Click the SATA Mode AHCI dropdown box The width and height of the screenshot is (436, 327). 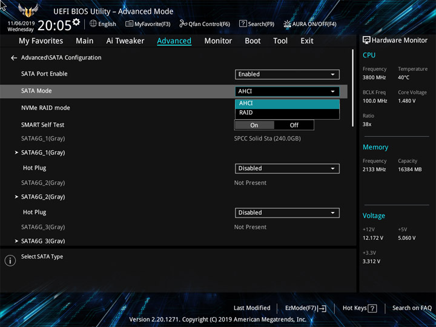(287, 91)
